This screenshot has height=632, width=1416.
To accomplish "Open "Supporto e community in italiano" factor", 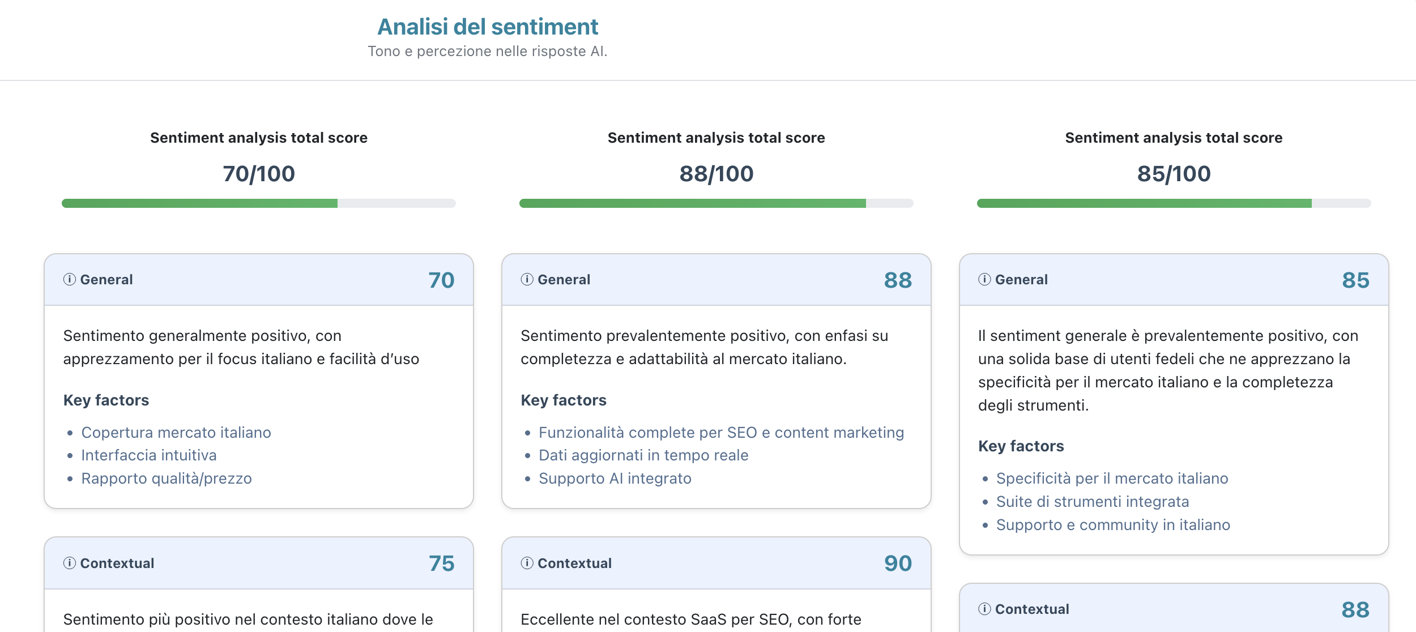I will [1113, 525].
